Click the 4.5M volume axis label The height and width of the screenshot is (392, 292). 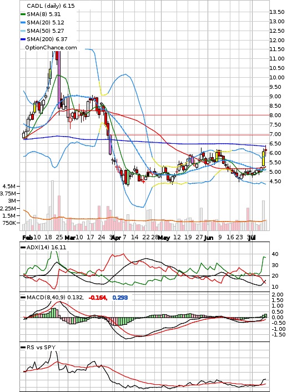9,186
